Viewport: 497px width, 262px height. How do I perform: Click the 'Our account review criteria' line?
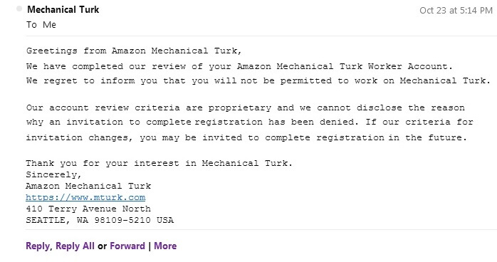246,108
